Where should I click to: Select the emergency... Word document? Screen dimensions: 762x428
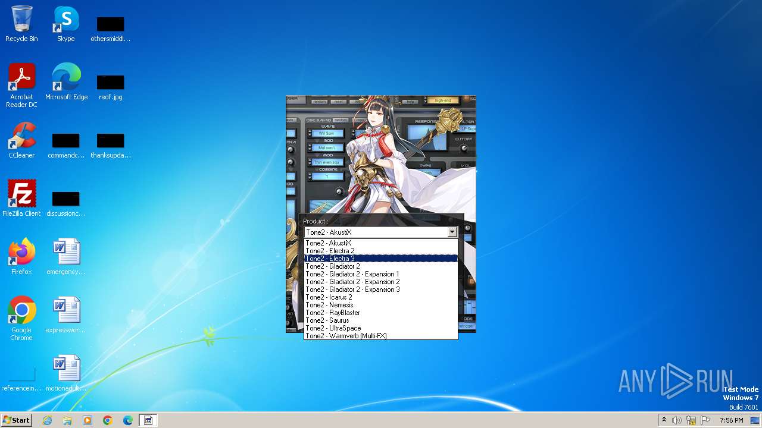coord(66,257)
